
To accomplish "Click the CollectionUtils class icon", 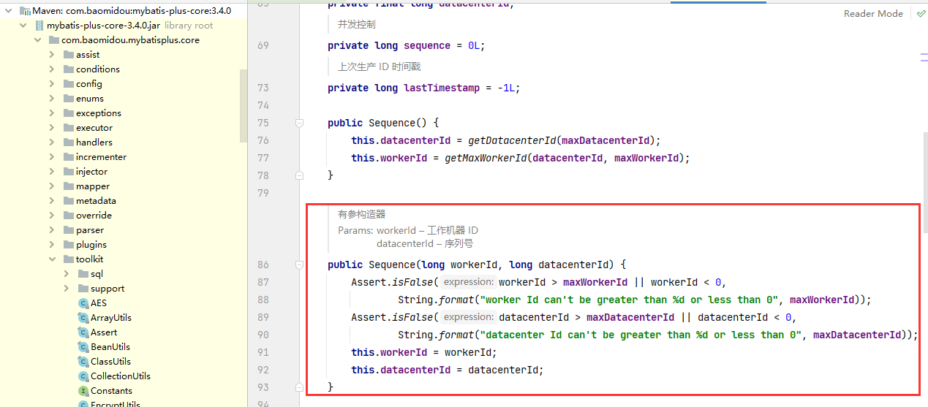I will pyautogui.click(x=83, y=376).
